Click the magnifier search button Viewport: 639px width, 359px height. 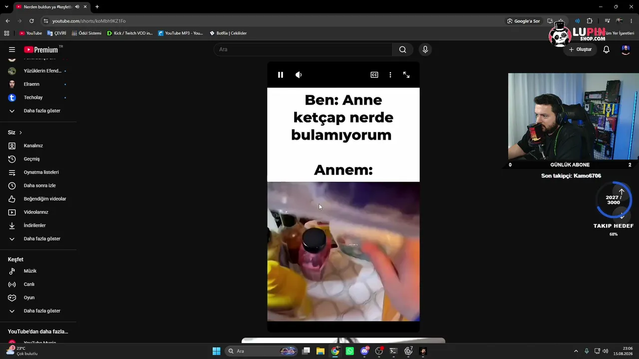click(402, 49)
